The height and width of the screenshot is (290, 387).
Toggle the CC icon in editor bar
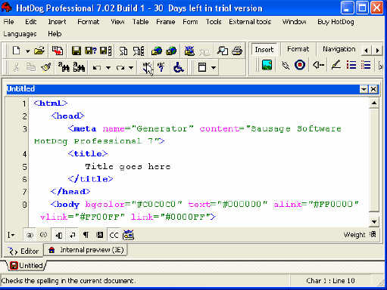tap(114, 235)
